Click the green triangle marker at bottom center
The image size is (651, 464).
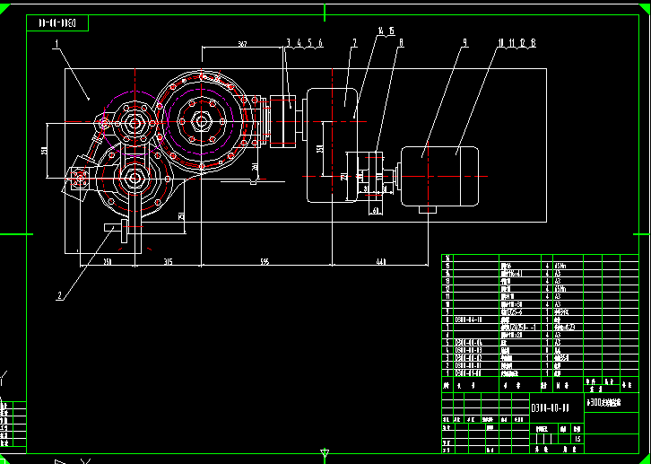tap(325, 454)
